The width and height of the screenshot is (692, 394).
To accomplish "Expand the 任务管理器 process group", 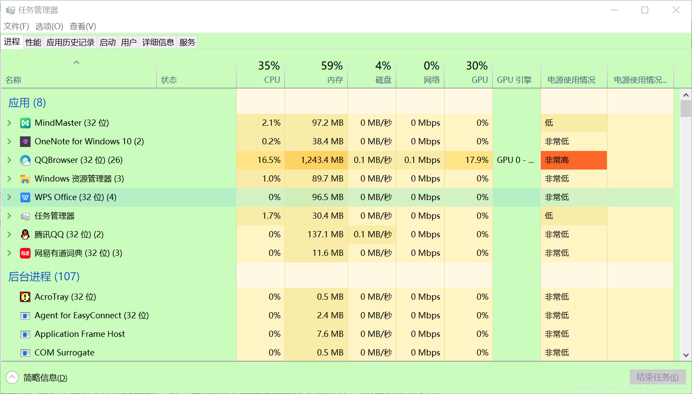I will tap(9, 216).
